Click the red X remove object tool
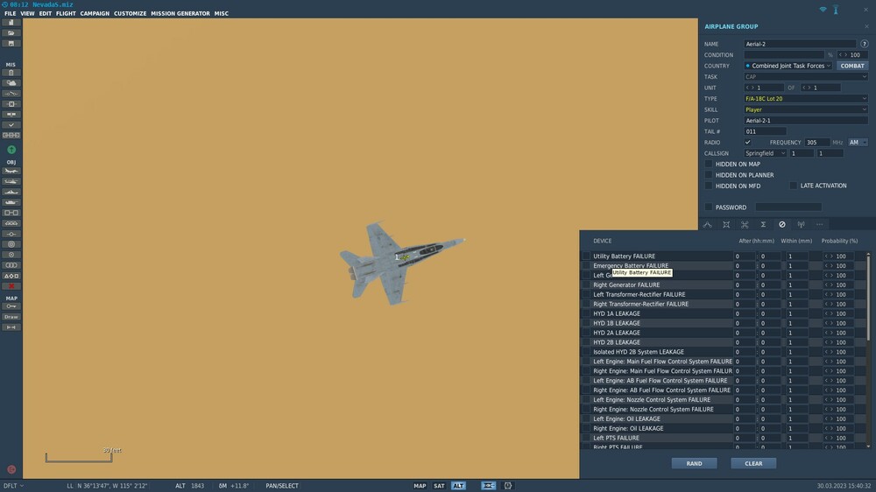This screenshot has width=876, height=492. [11, 286]
